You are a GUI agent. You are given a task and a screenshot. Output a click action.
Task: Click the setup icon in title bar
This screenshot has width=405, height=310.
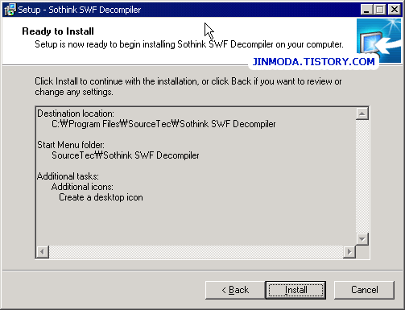tap(10, 10)
